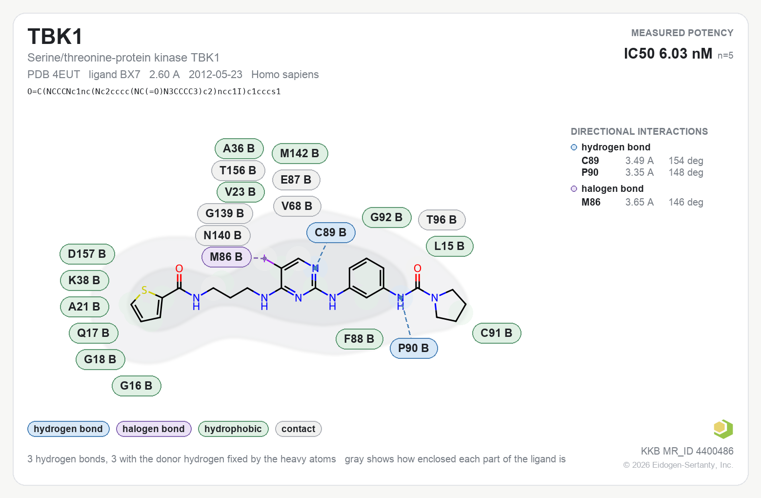Click the G16 B residue pill
The height and width of the screenshot is (498, 761).
pos(137,386)
